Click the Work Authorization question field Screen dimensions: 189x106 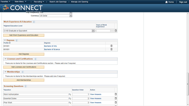click(36, 95)
